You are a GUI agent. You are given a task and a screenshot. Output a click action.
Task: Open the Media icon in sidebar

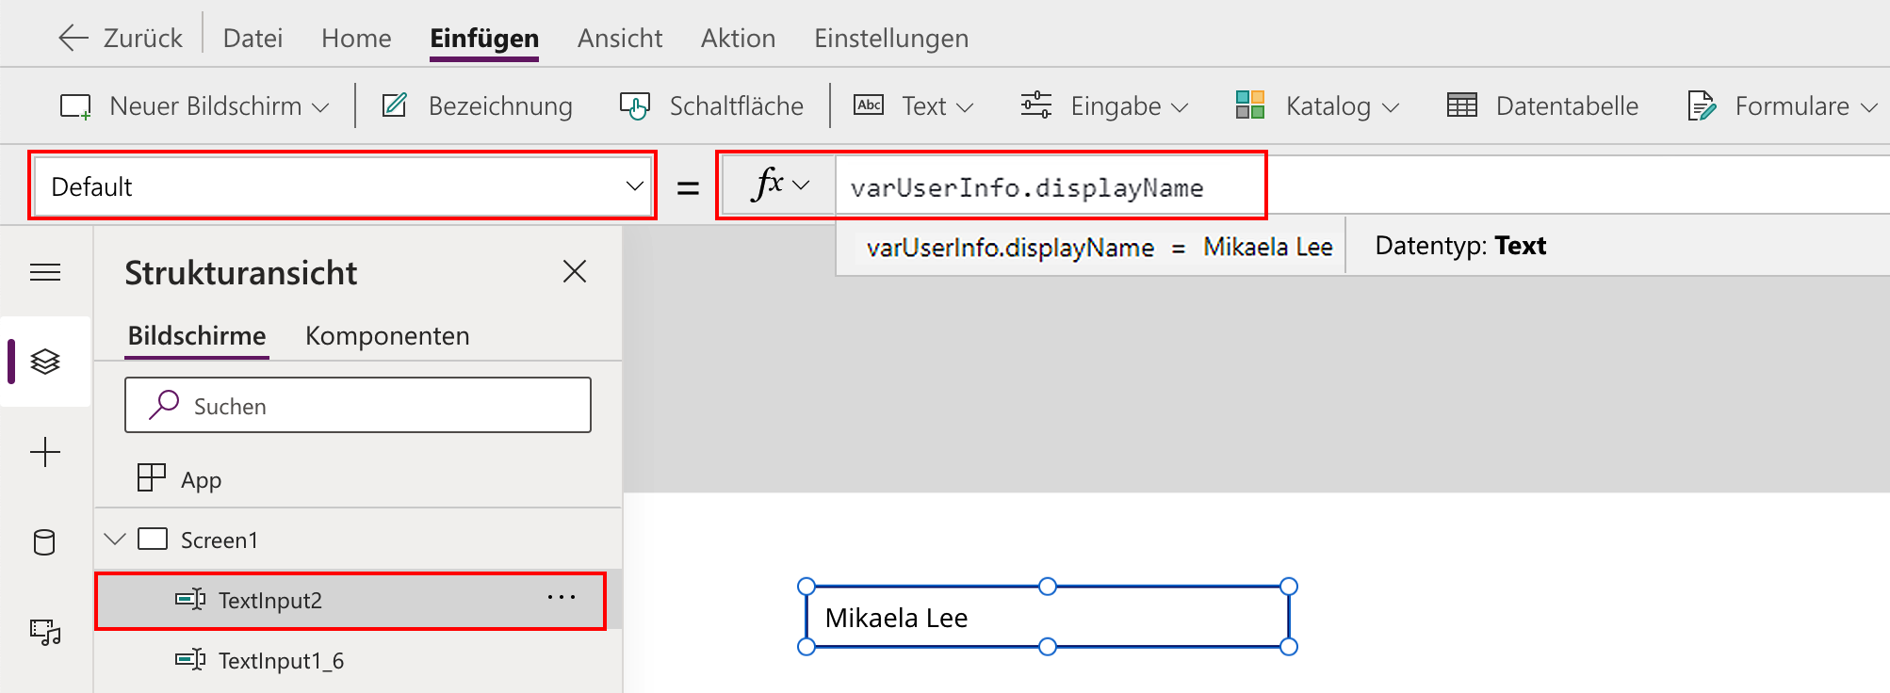45,632
